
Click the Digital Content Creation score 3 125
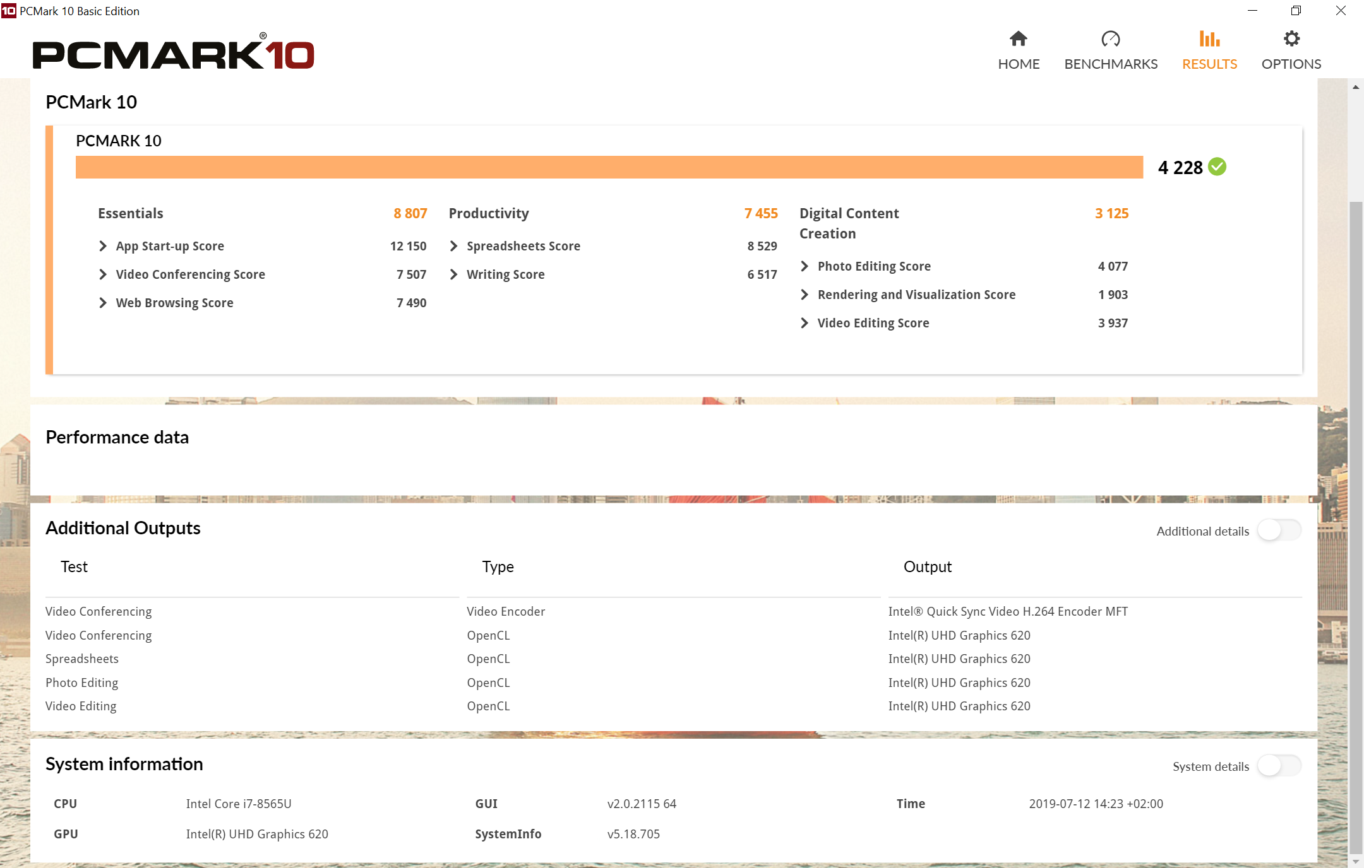1111,213
